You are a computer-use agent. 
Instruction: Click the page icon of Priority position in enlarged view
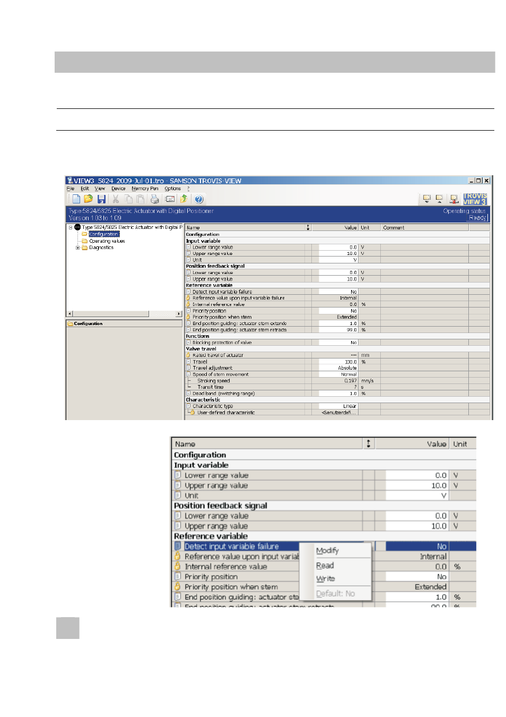point(178,577)
